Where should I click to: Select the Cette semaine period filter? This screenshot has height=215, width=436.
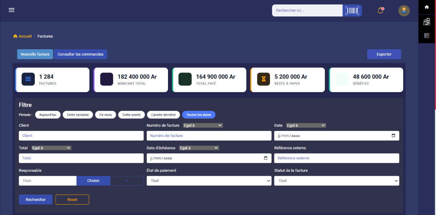(x=78, y=115)
